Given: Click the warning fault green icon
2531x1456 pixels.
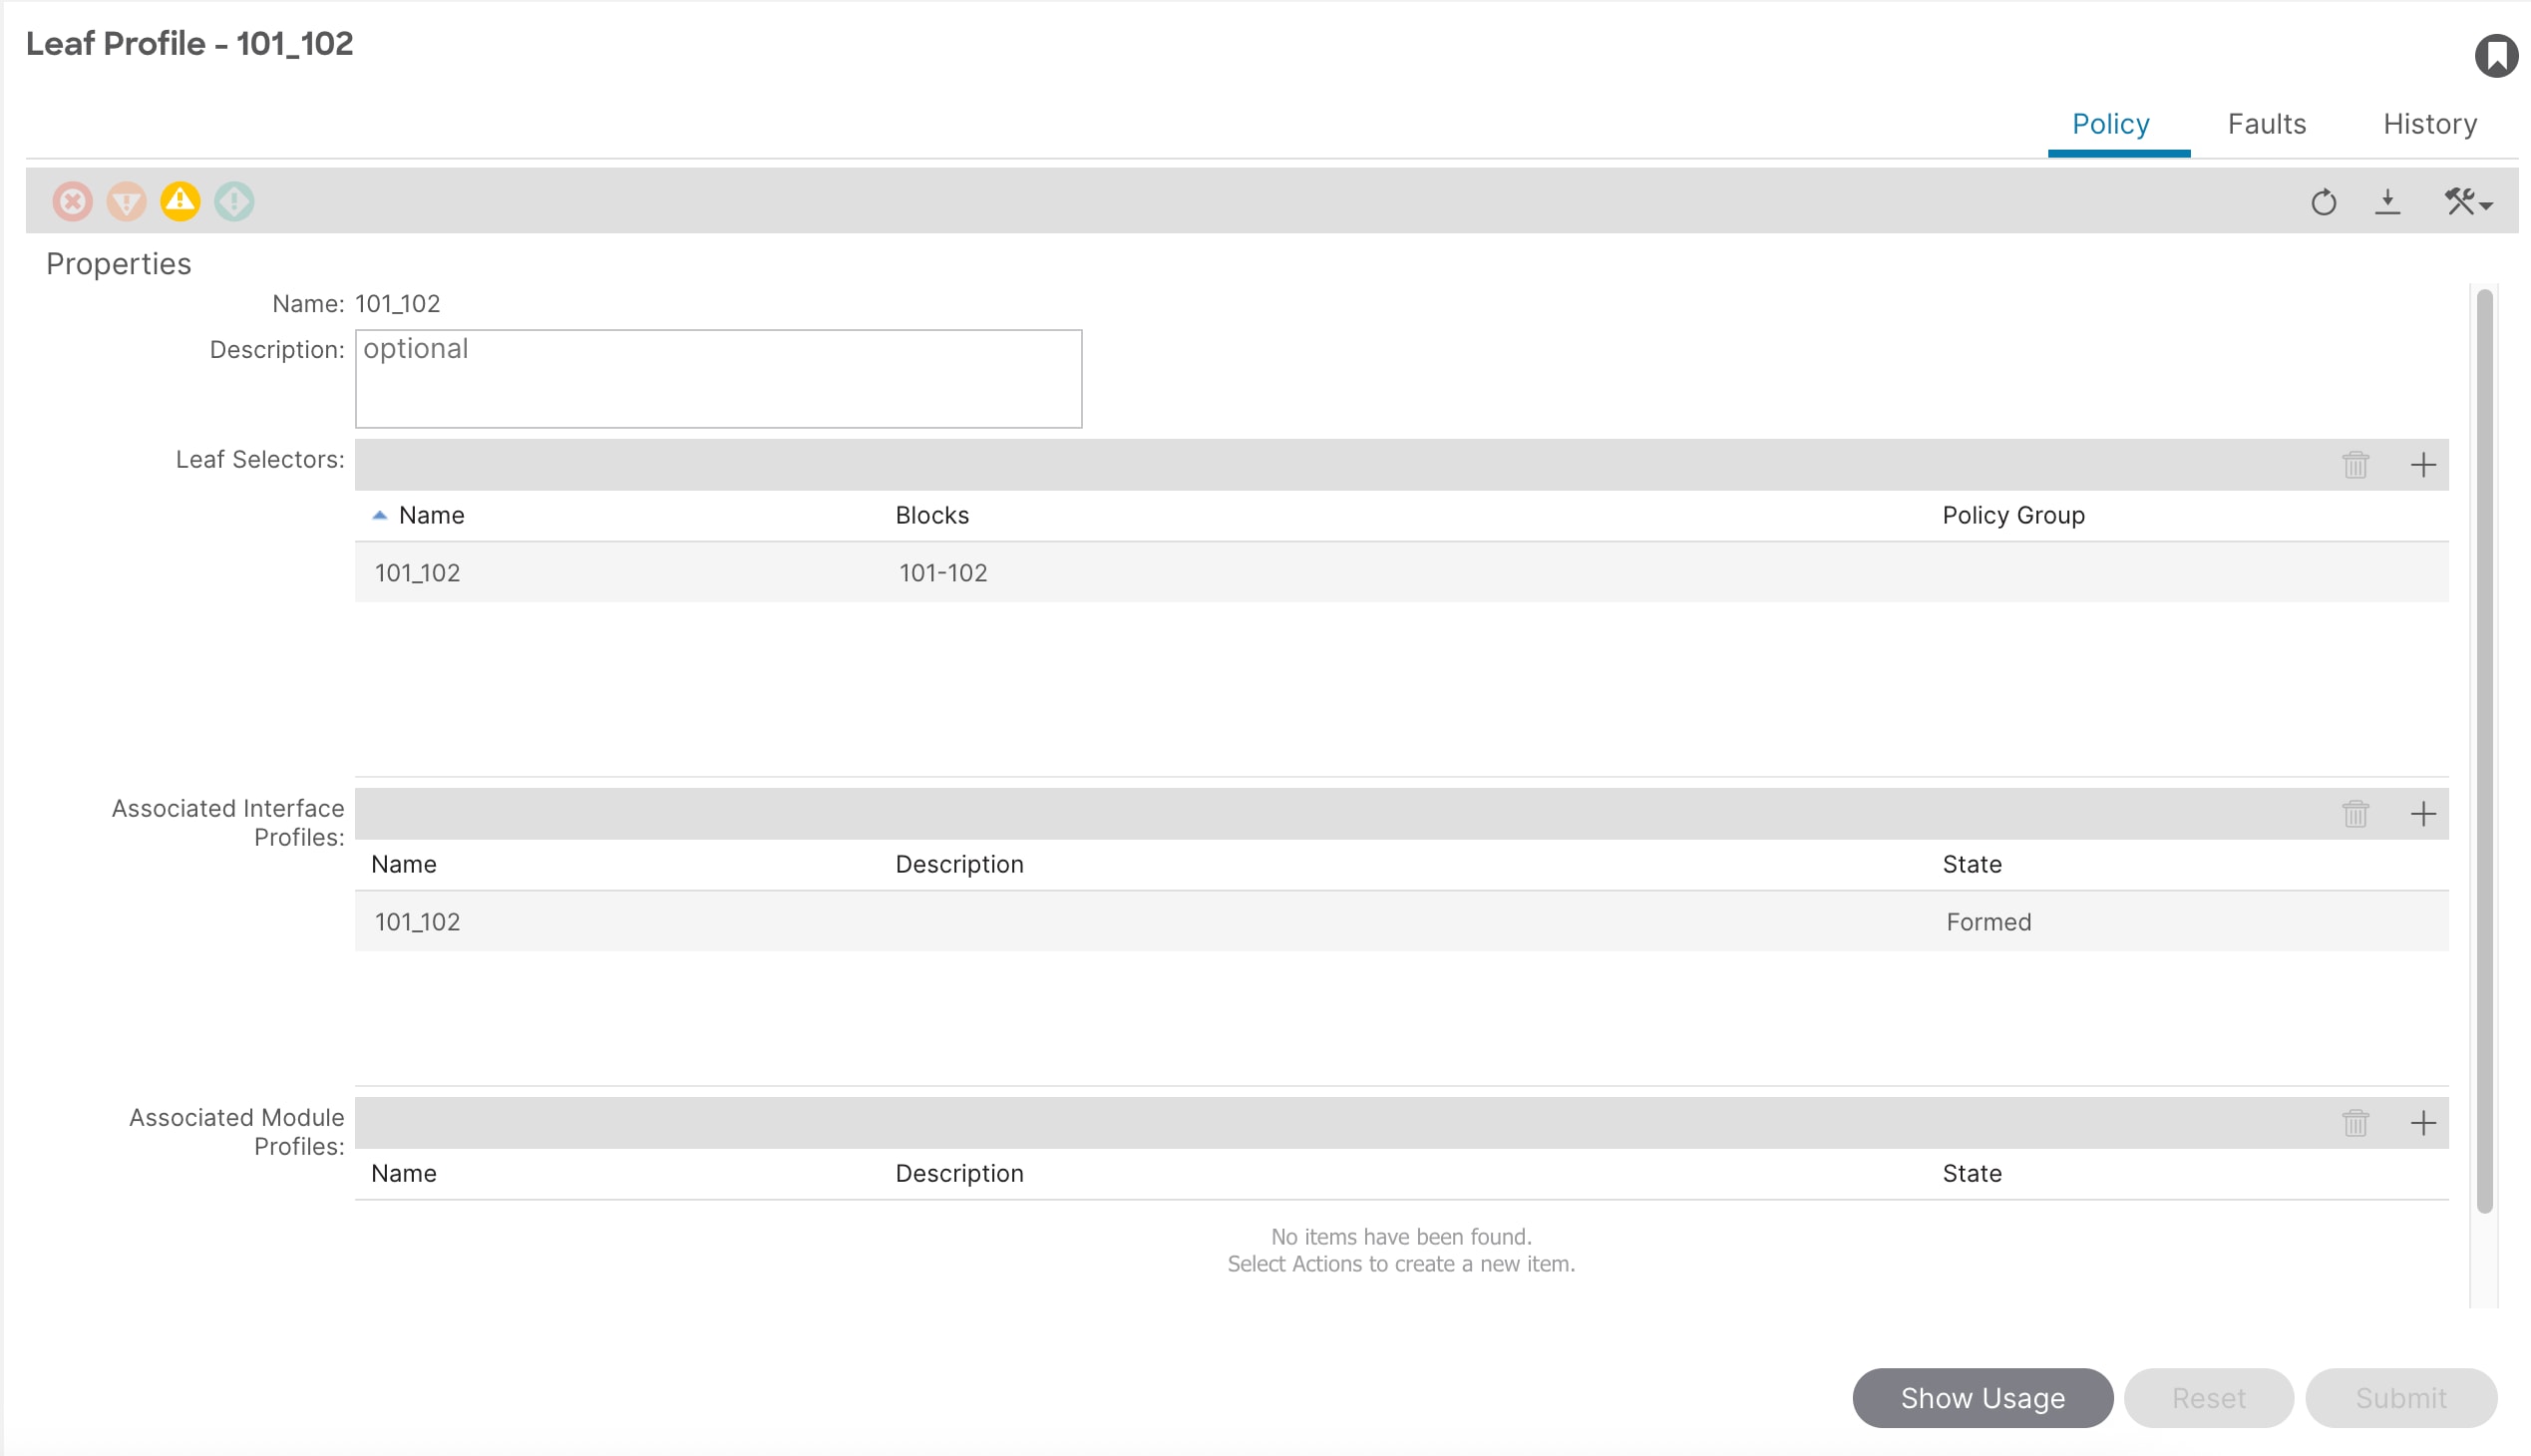Looking at the screenshot, I should 234,201.
